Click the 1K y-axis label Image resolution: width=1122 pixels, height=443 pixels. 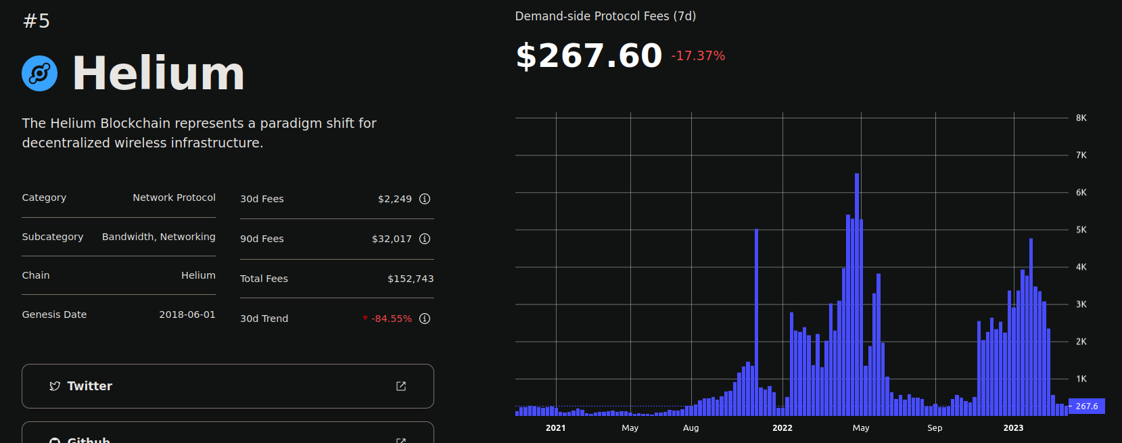(x=1081, y=379)
